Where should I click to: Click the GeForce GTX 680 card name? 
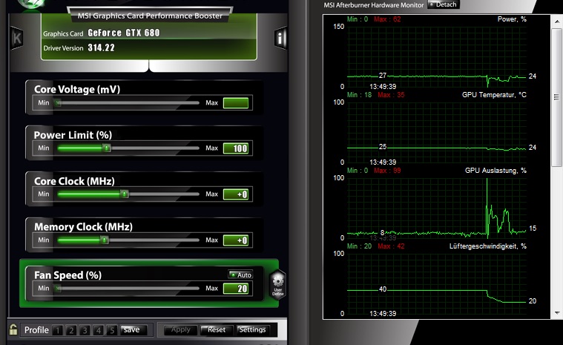(124, 33)
